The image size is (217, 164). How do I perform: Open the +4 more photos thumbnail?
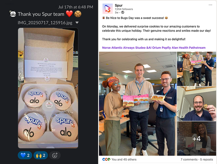[x=197, y=138]
